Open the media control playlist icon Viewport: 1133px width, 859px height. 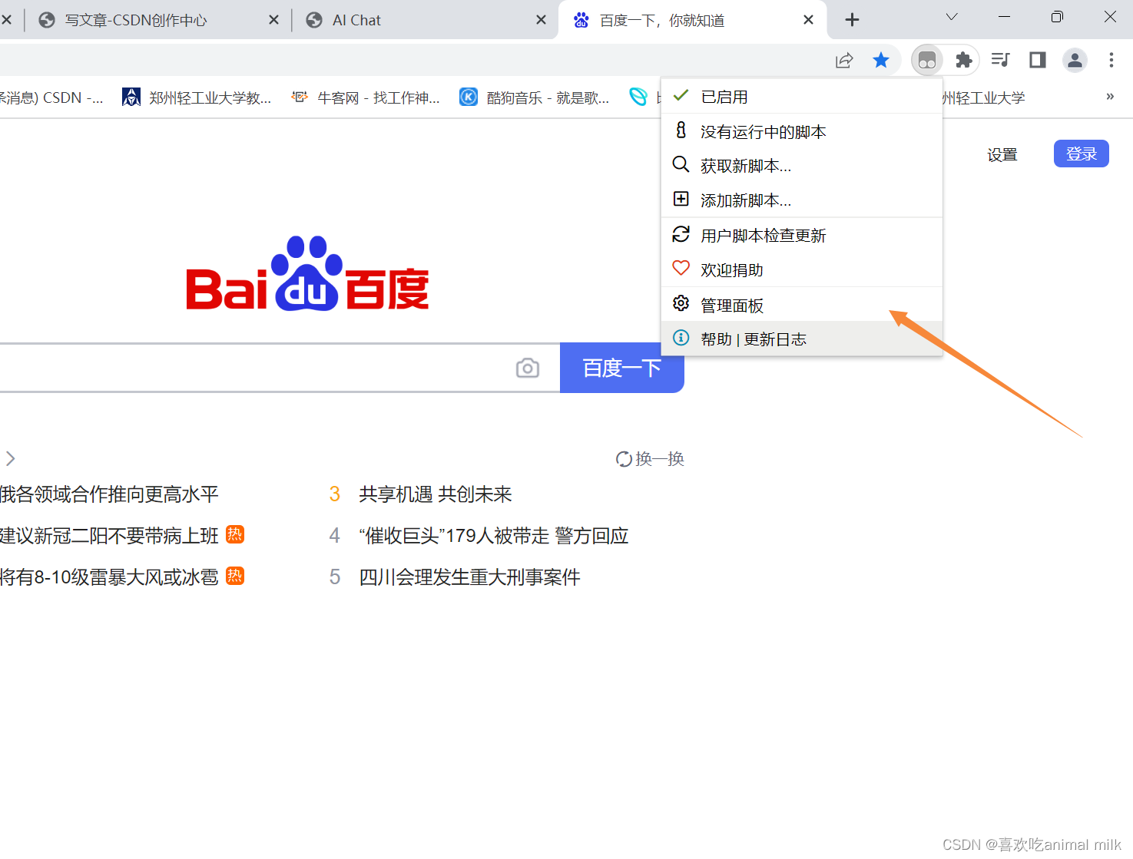(x=1000, y=60)
